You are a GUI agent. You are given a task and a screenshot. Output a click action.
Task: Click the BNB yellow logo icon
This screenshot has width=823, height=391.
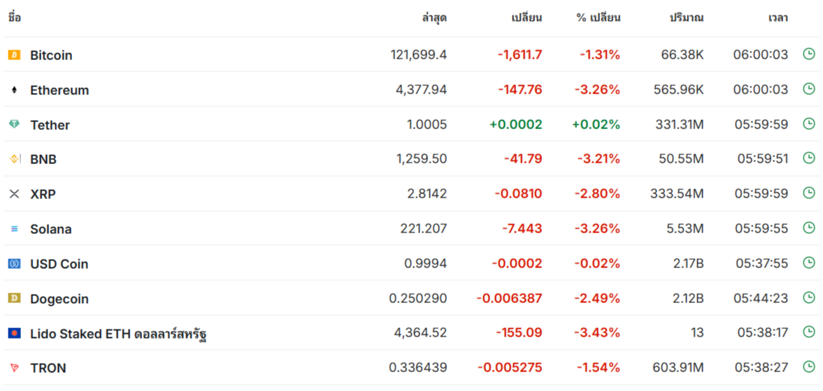pyautogui.click(x=14, y=159)
